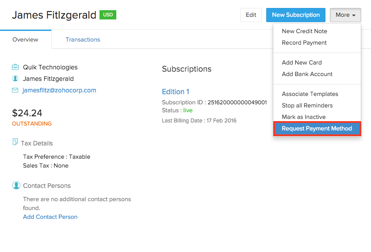Choose Add New Card option

302,62
